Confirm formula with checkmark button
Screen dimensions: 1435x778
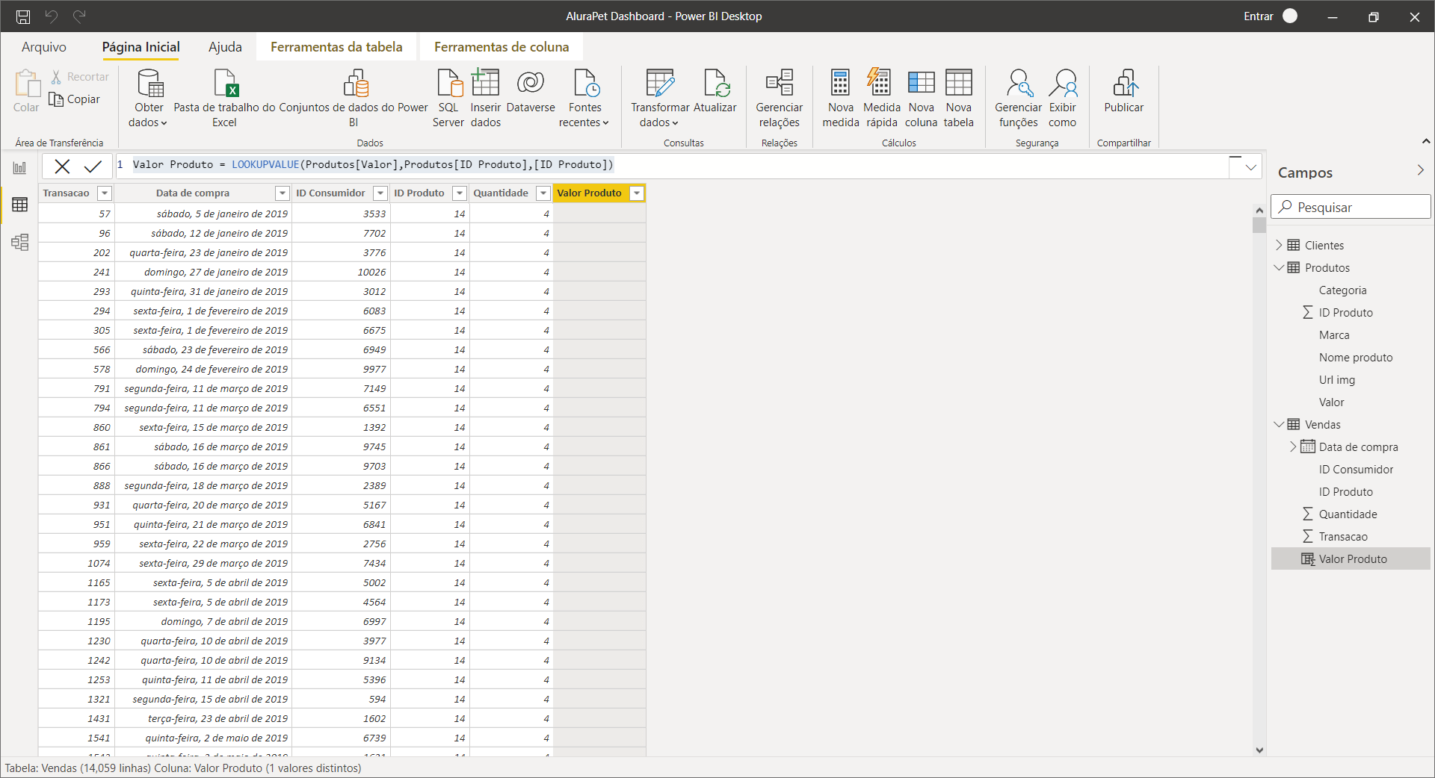point(93,166)
